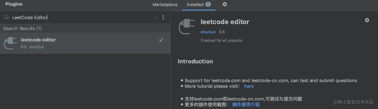The width and height of the screenshot is (378, 109).
Task: Click the 'Support for leetcode.com' description line
Action: point(271,80)
